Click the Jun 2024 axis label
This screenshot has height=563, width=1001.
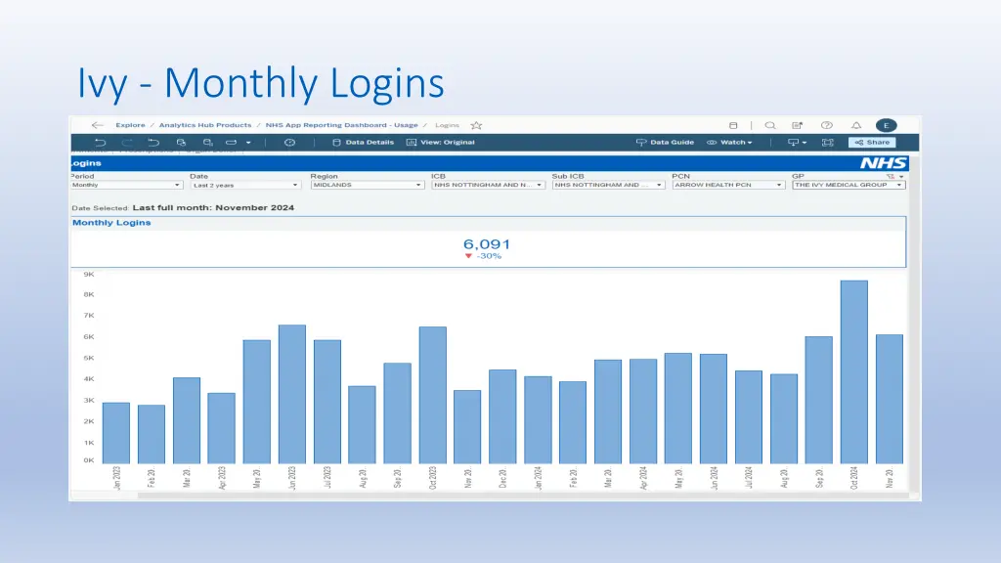pos(714,477)
